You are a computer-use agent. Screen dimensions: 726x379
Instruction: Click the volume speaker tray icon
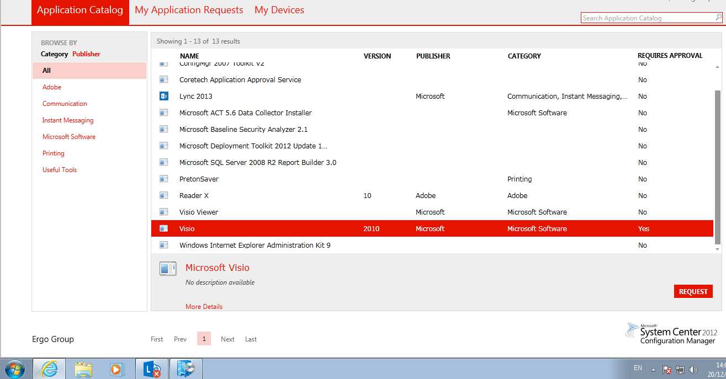(x=693, y=370)
